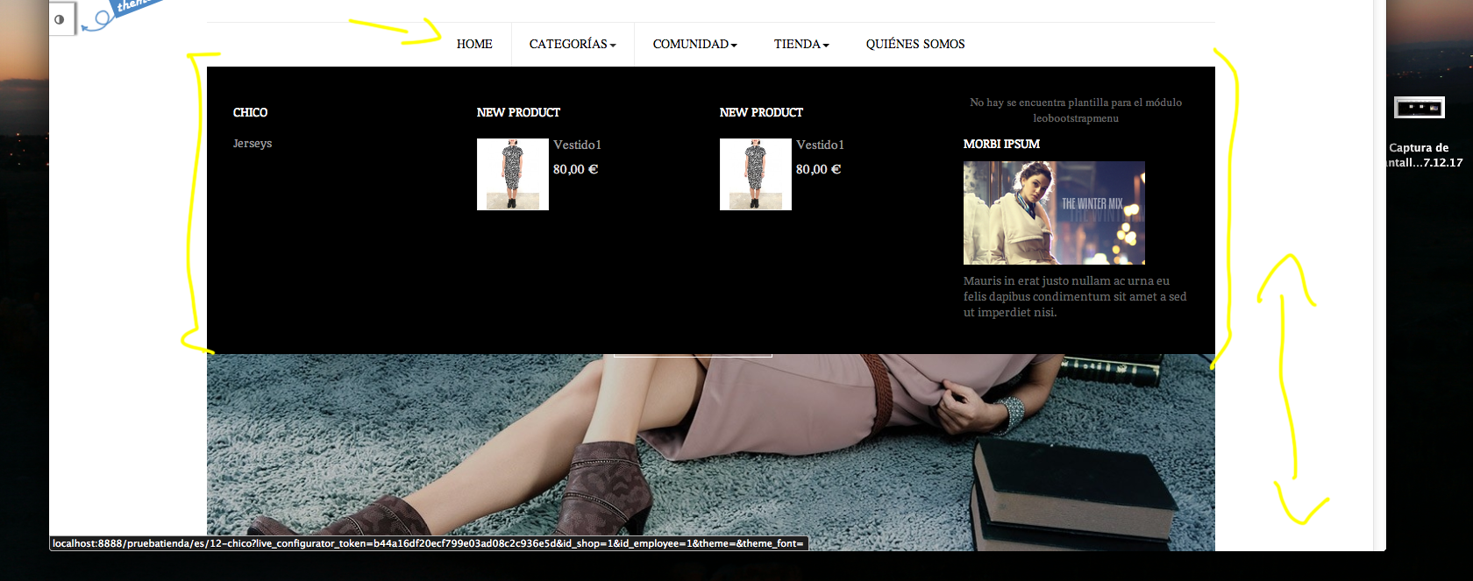This screenshot has width=1473, height=581.
Task: Expand the TIENDA dropdown menu
Action: click(801, 44)
